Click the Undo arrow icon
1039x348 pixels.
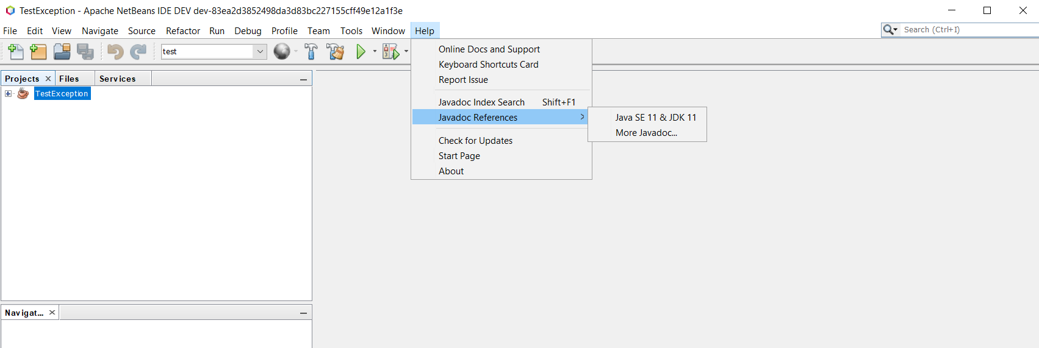(x=115, y=52)
